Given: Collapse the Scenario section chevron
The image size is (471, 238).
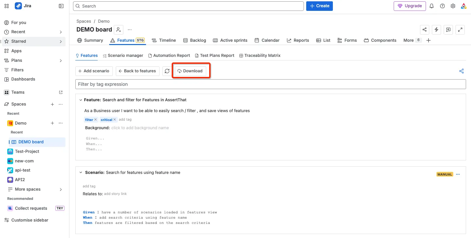Looking at the screenshot, I should coord(81,173).
